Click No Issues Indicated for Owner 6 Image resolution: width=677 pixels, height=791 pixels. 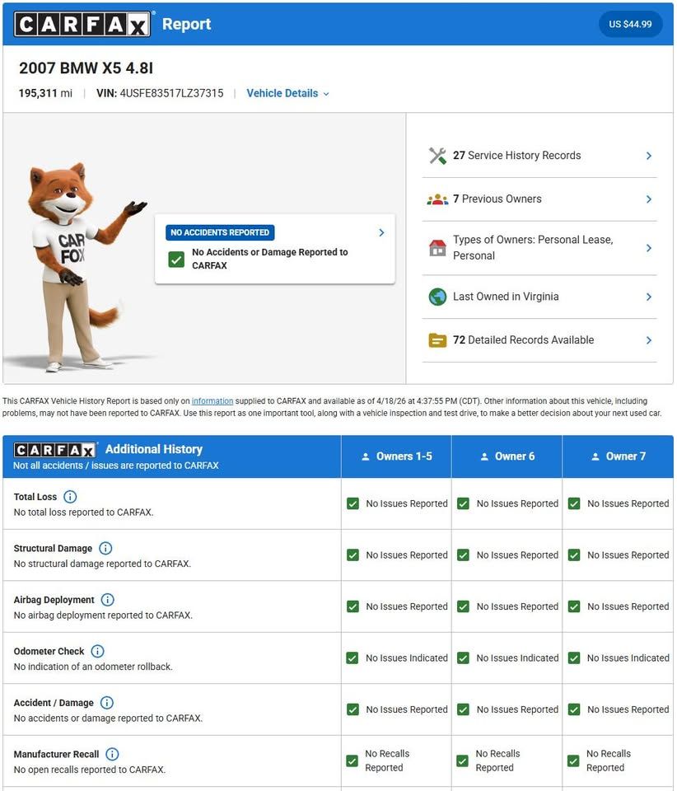click(x=517, y=658)
